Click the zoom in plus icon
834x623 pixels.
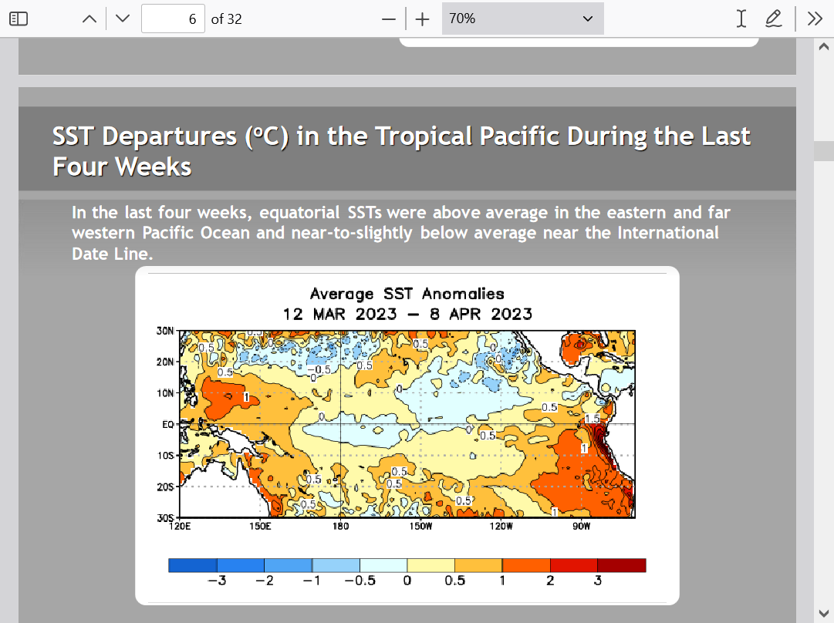click(422, 19)
